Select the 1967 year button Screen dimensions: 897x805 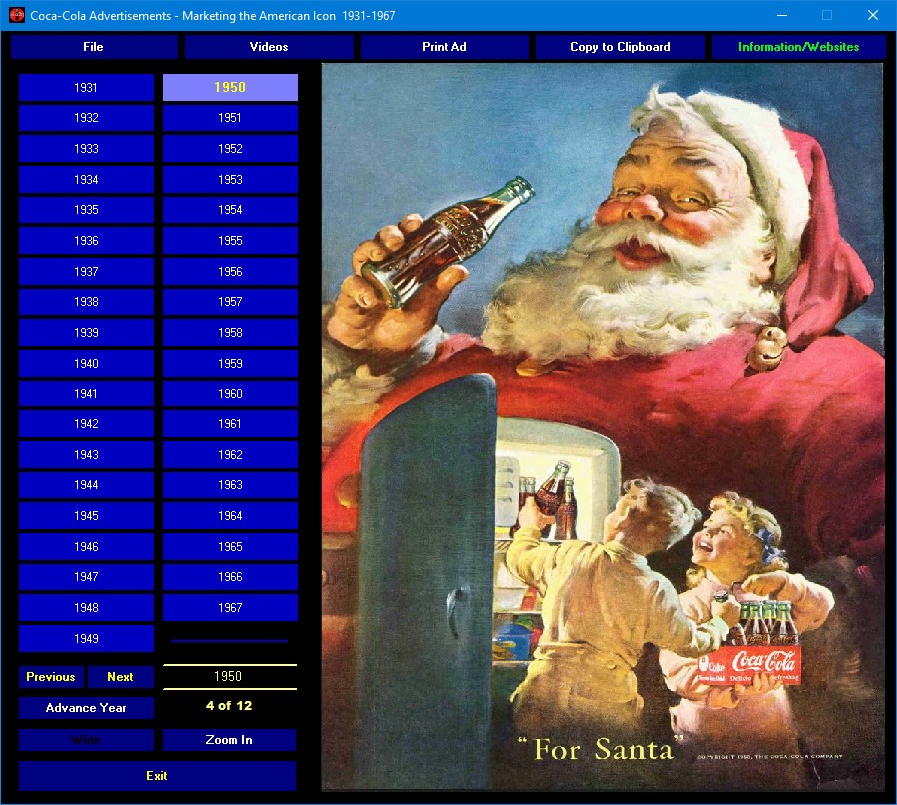(230, 608)
